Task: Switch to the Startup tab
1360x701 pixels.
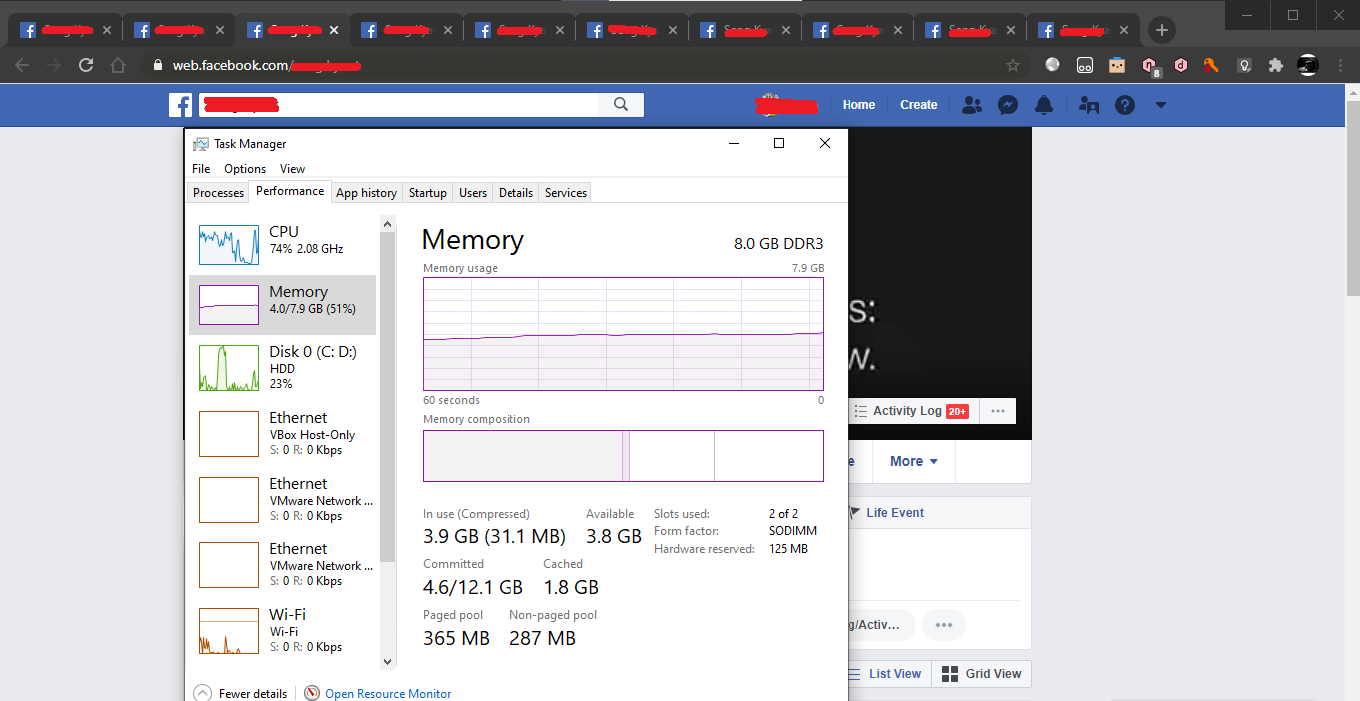Action: pos(428,193)
